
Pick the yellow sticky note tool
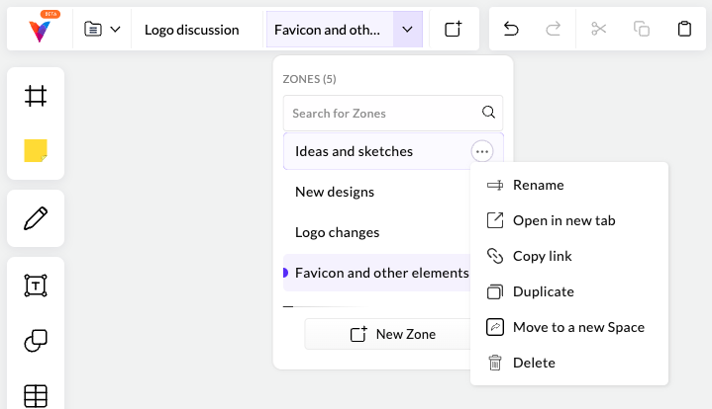point(36,151)
